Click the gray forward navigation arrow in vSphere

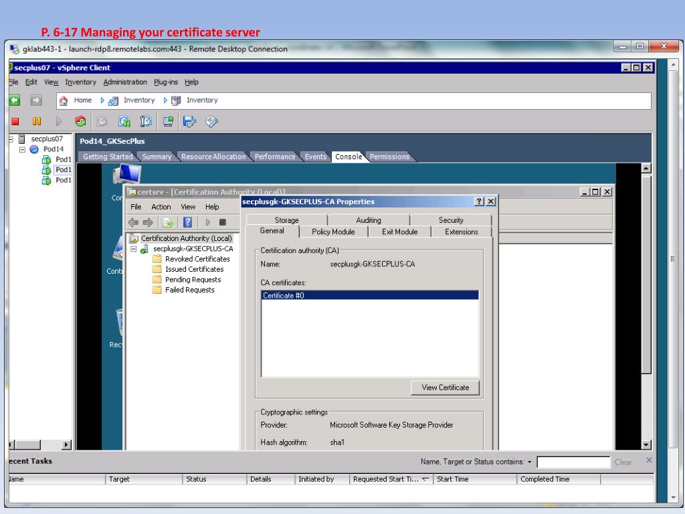[x=36, y=100]
